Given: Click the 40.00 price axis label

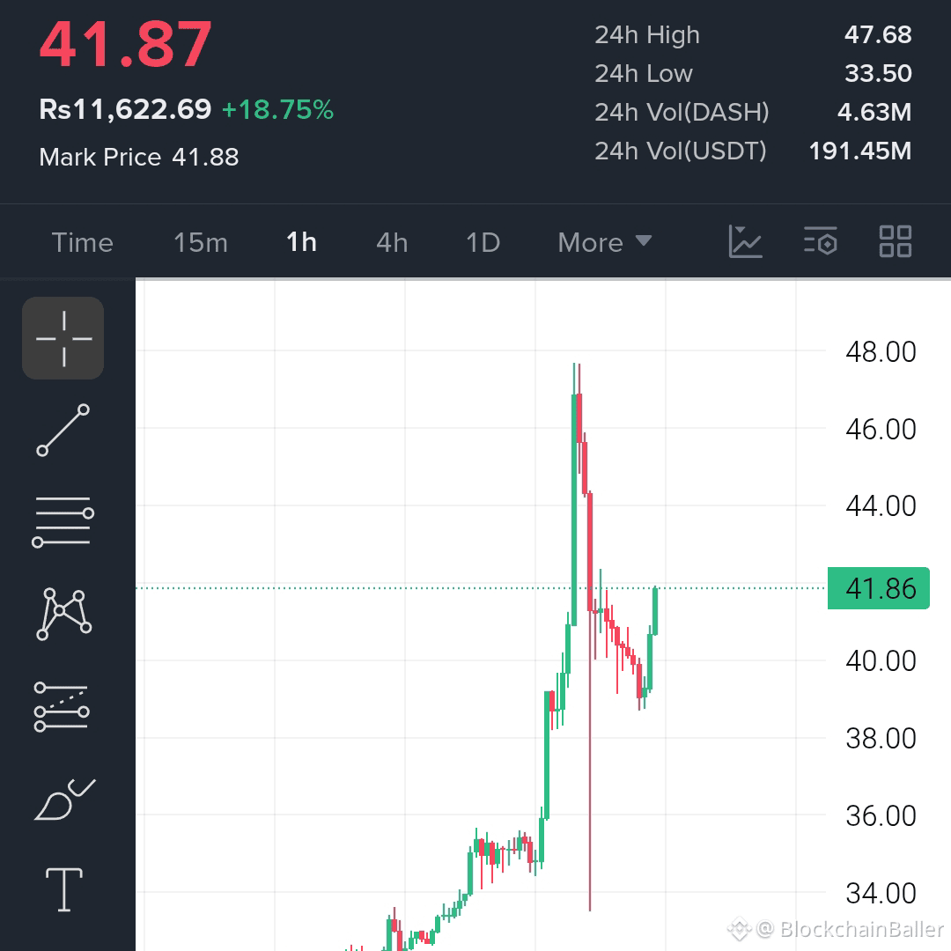Looking at the screenshot, I should (x=881, y=660).
